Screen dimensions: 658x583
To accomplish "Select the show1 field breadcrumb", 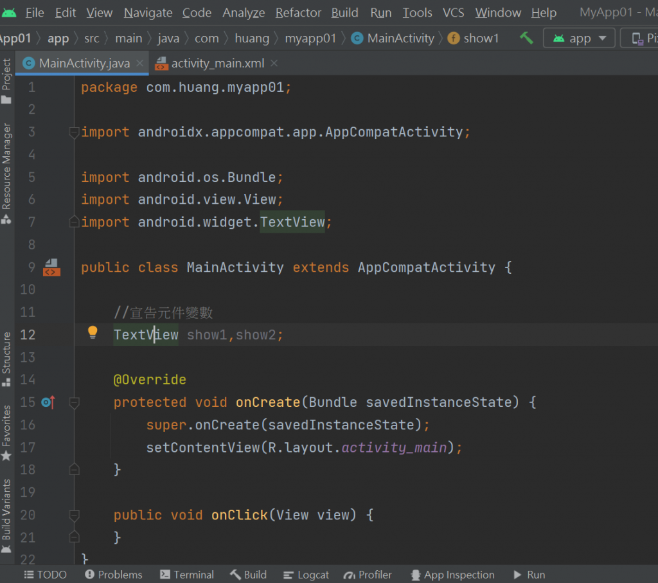I will 474,39.
